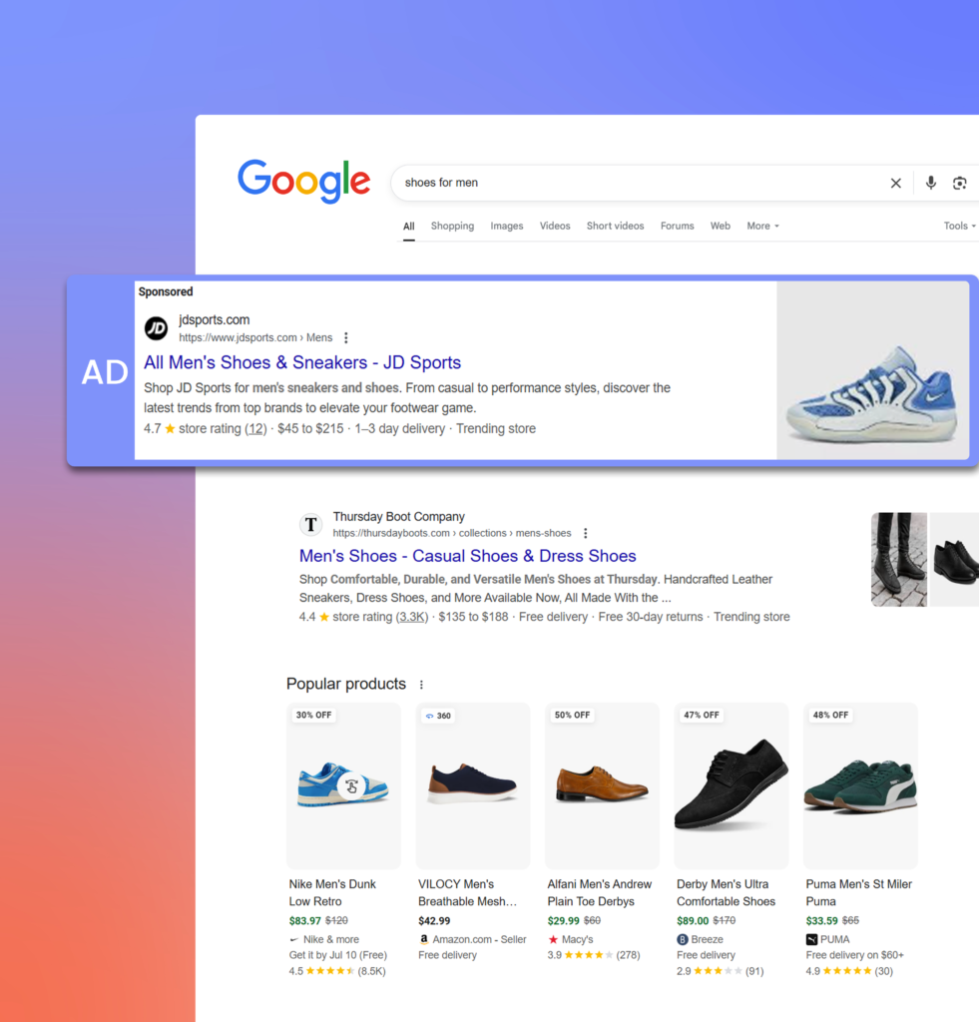This screenshot has height=1022, width=979.
Task: Open three-dot menu beside Thursday Boot URL
Action: [x=586, y=533]
